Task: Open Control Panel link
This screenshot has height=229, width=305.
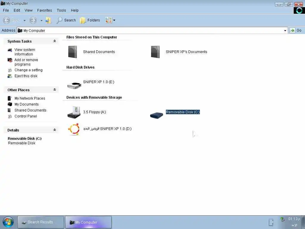Action: [26, 116]
